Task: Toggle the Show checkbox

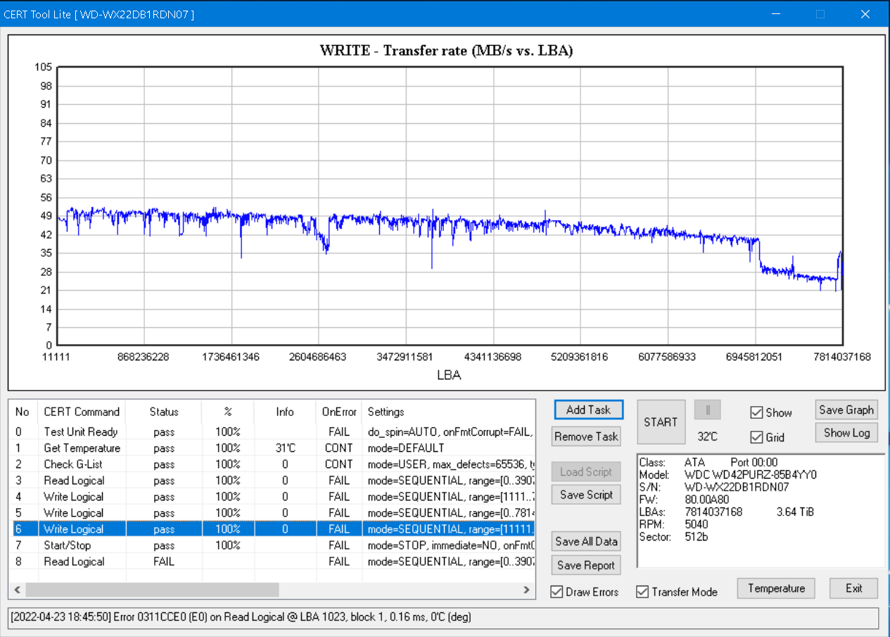Action: point(757,412)
